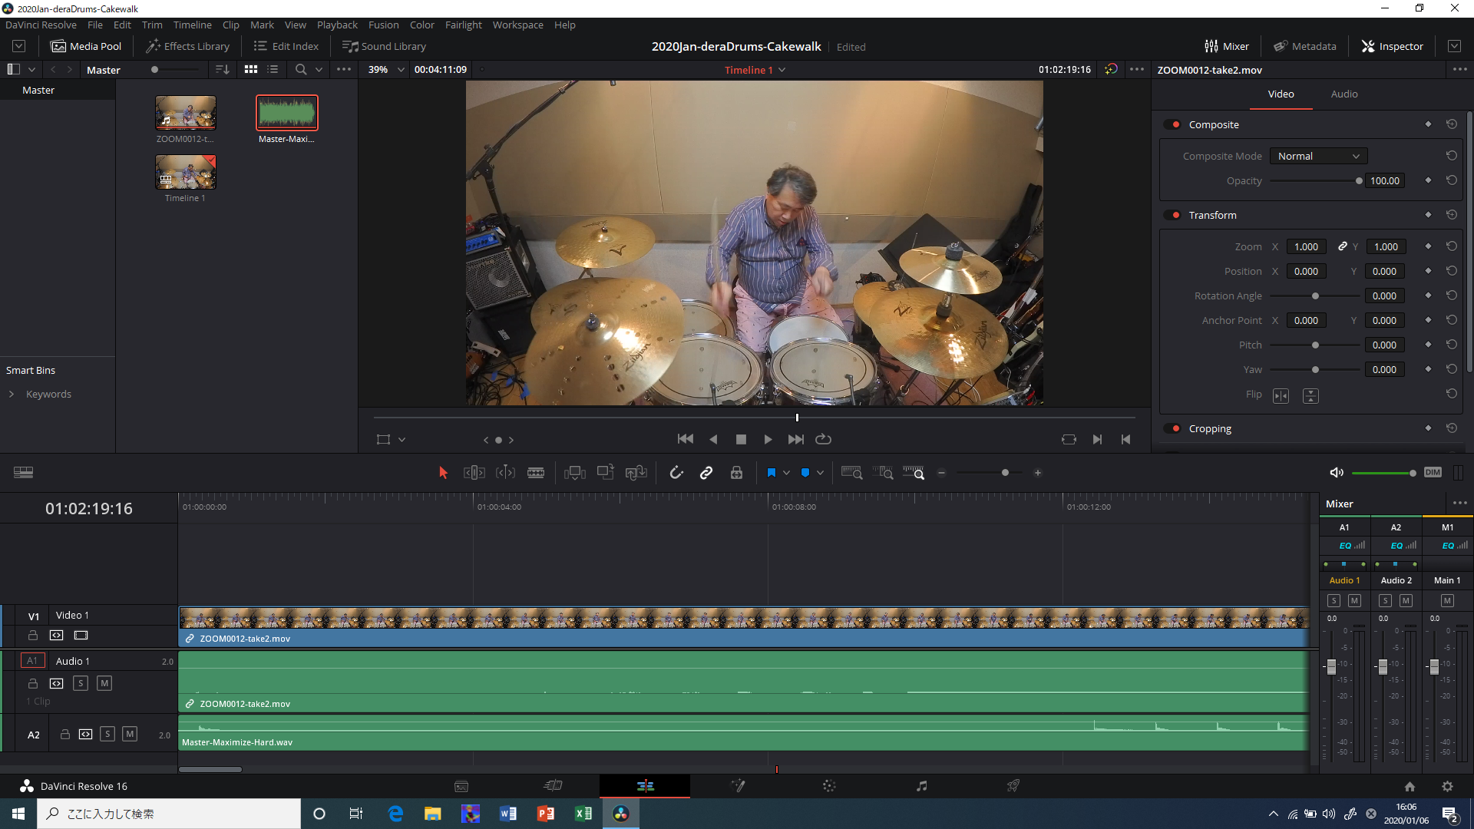Select the arrow Selection Mode tool
Image resolution: width=1474 pixels, height=829 pixels.
tap(443, 473)
